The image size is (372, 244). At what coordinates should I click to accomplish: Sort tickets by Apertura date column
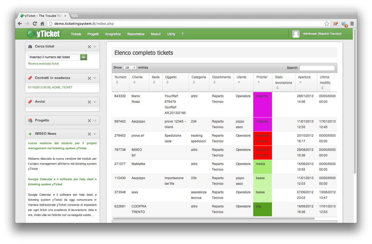coord(304,80)
